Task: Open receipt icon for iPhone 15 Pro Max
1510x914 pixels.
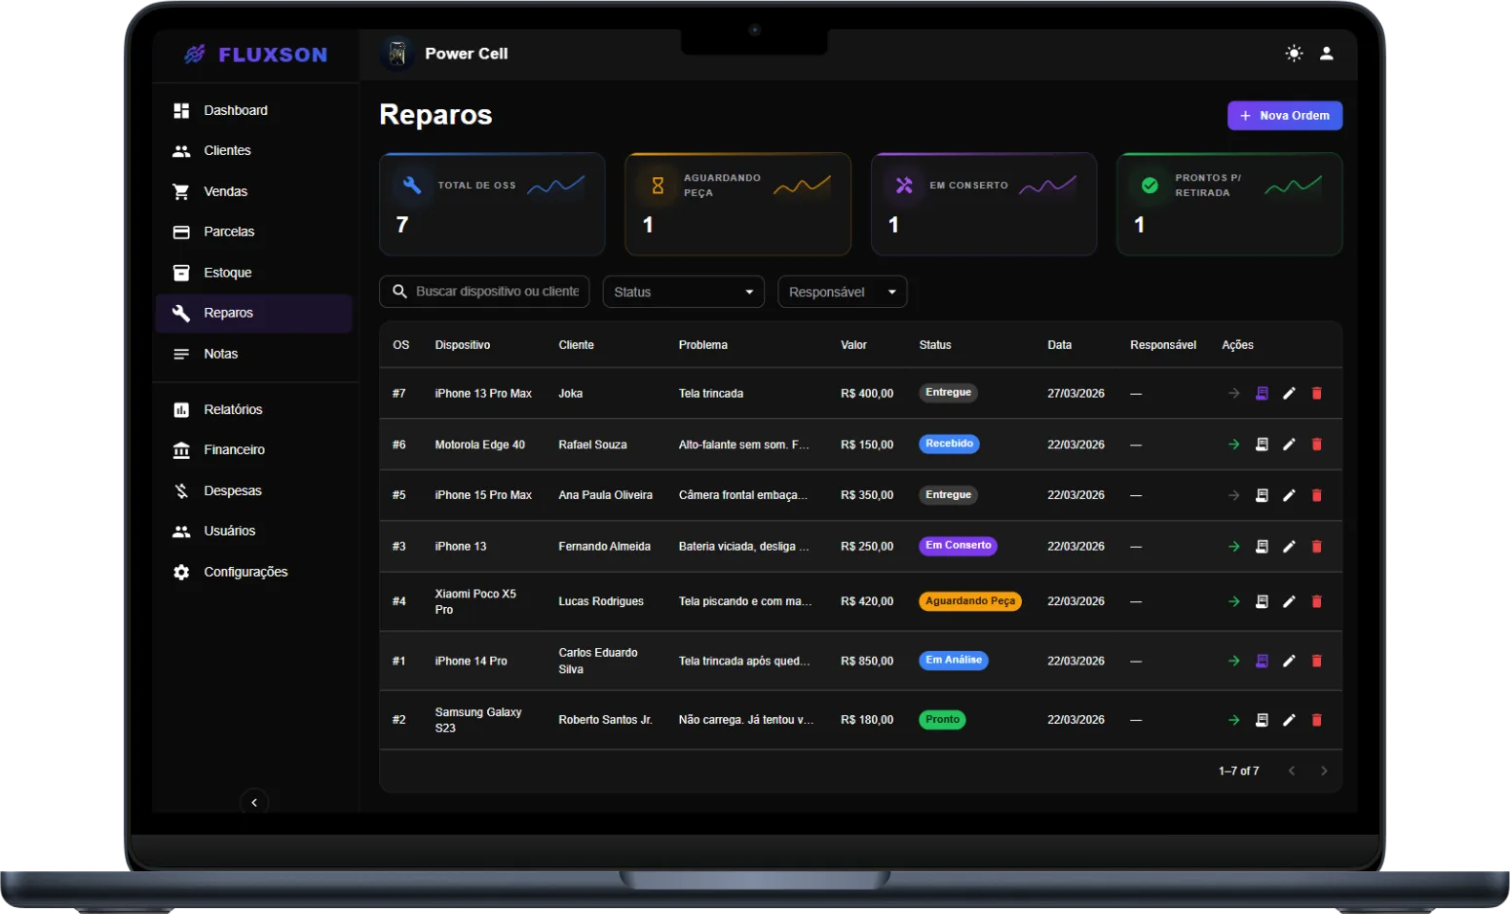Action: click(x=1262, y=495)
